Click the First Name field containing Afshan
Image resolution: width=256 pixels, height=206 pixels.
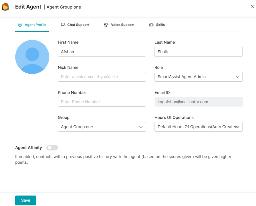tap(102, 52)
